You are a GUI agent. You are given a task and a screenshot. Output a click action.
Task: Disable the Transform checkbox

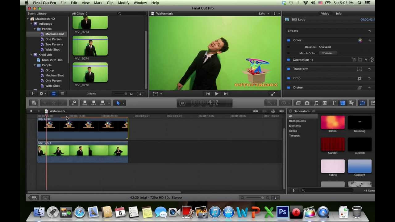pyautogui.click(x=289, y=69)
